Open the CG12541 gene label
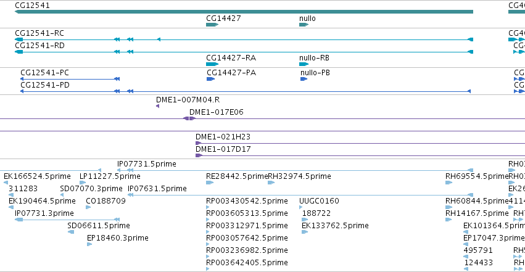Image resolution: width=525 pixels, height=272 pixels. click(33, 6)
